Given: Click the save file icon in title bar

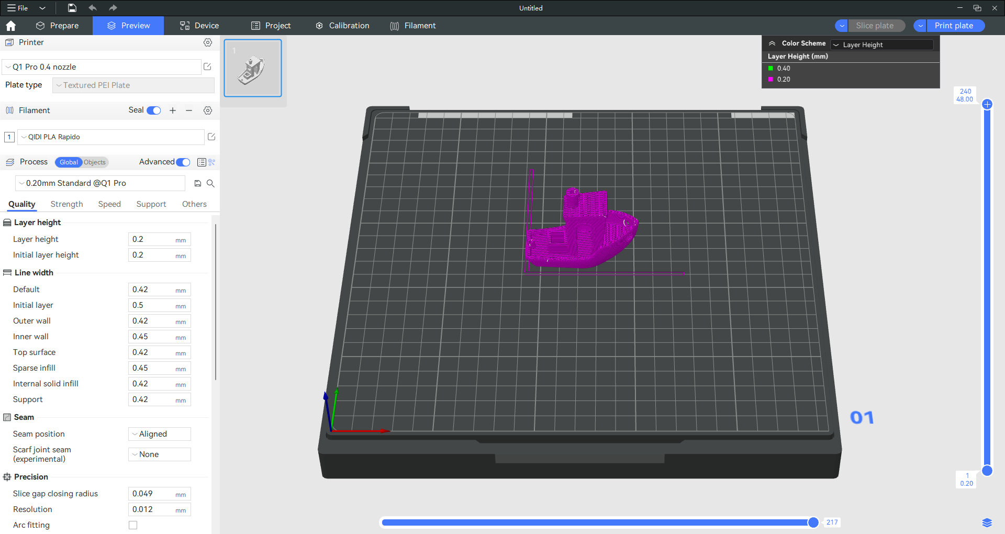Looking at the screenshot, I should (72, 8).
